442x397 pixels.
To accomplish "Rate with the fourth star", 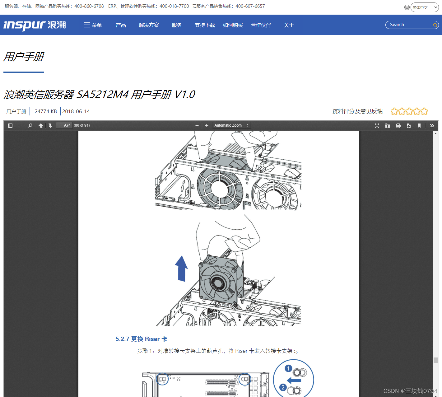I will tap(417, 111).
